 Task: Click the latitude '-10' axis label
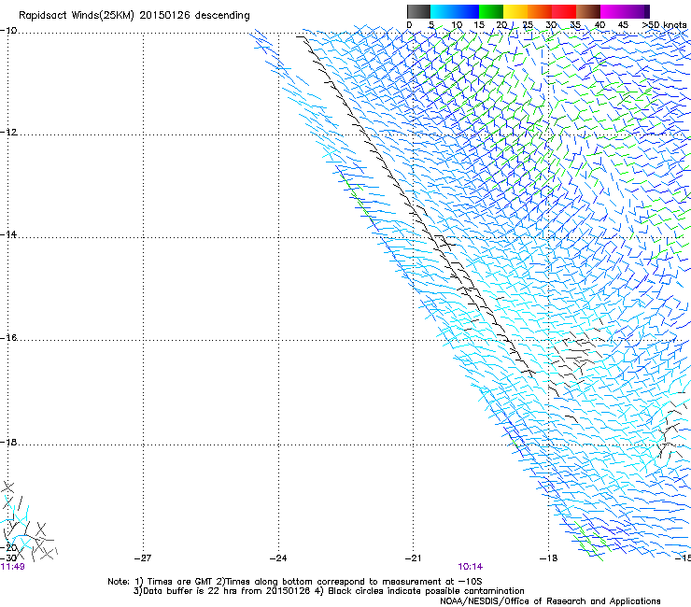pyautogui.click(x=8, y=31)
